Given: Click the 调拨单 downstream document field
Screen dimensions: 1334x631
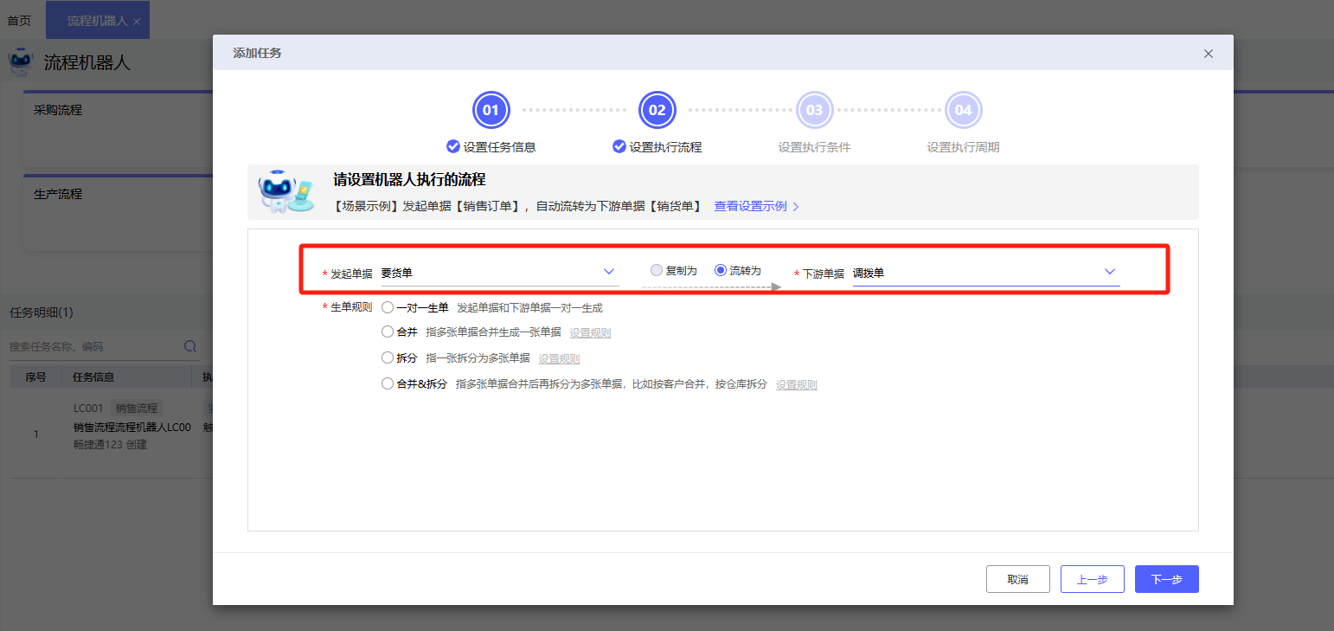Looking at the screenshot, I should point(986,273).
